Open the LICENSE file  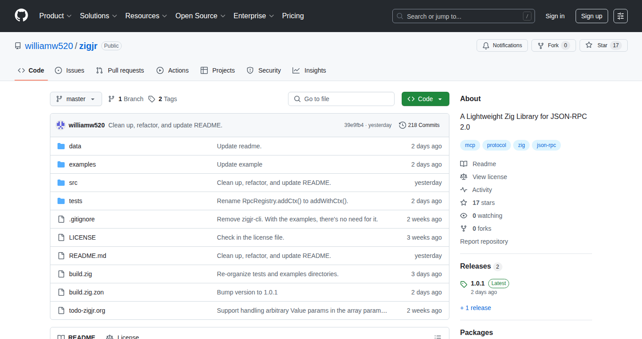(82, 237)
